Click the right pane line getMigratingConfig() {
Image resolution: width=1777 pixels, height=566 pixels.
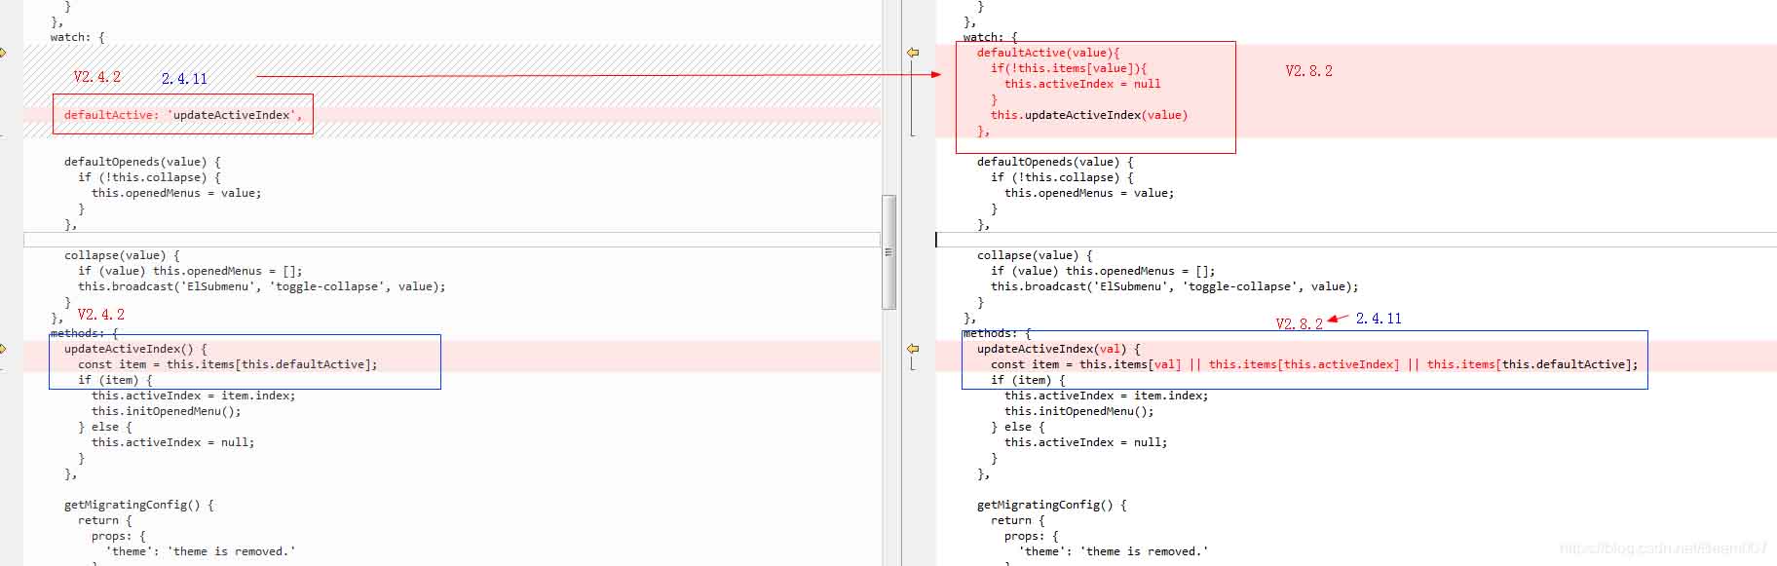coord(1052,505)
